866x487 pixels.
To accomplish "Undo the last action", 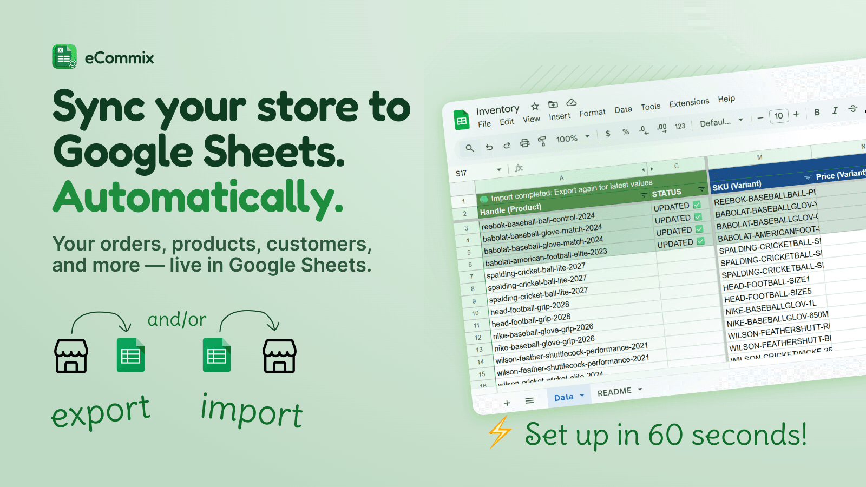I will click(x=489, y=147).
